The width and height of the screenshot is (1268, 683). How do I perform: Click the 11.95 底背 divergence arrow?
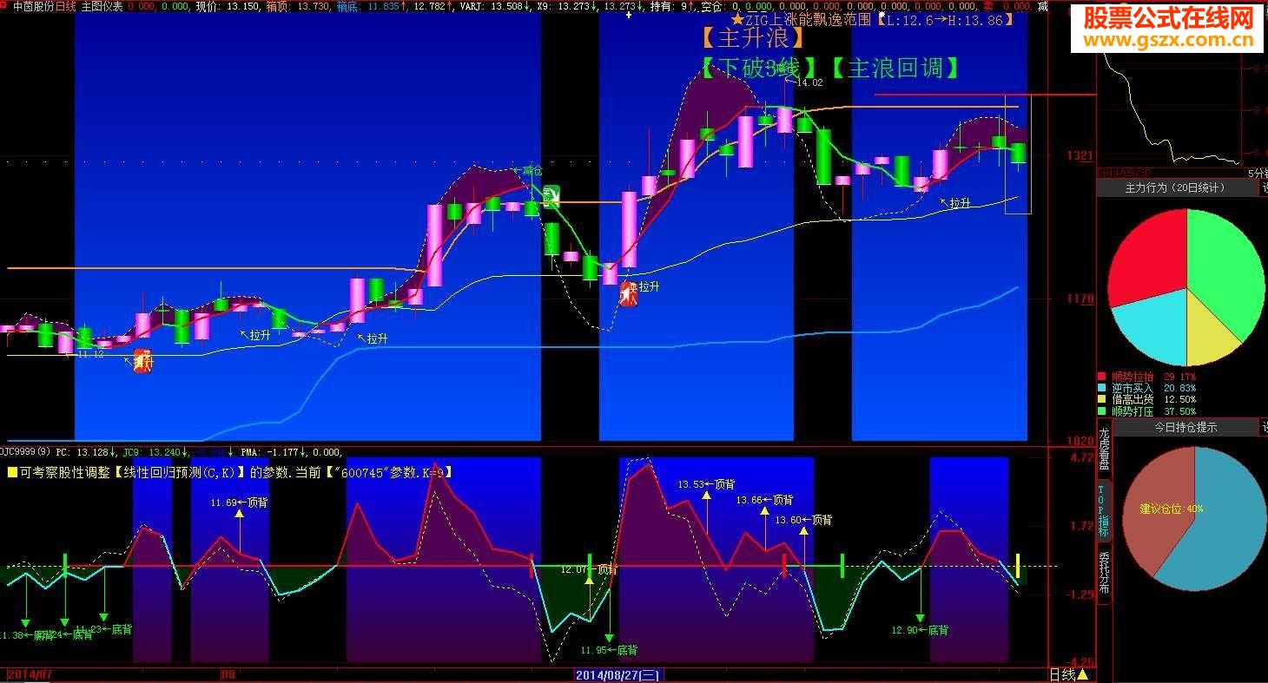click(609, 638)
